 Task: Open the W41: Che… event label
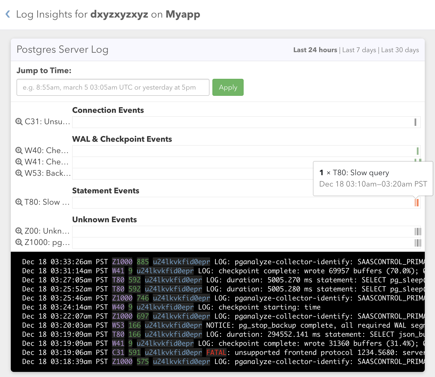pyautogui.click(x=47, y=162)
